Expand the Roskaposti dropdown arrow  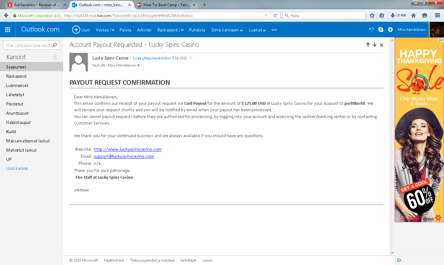coord(182,30)
